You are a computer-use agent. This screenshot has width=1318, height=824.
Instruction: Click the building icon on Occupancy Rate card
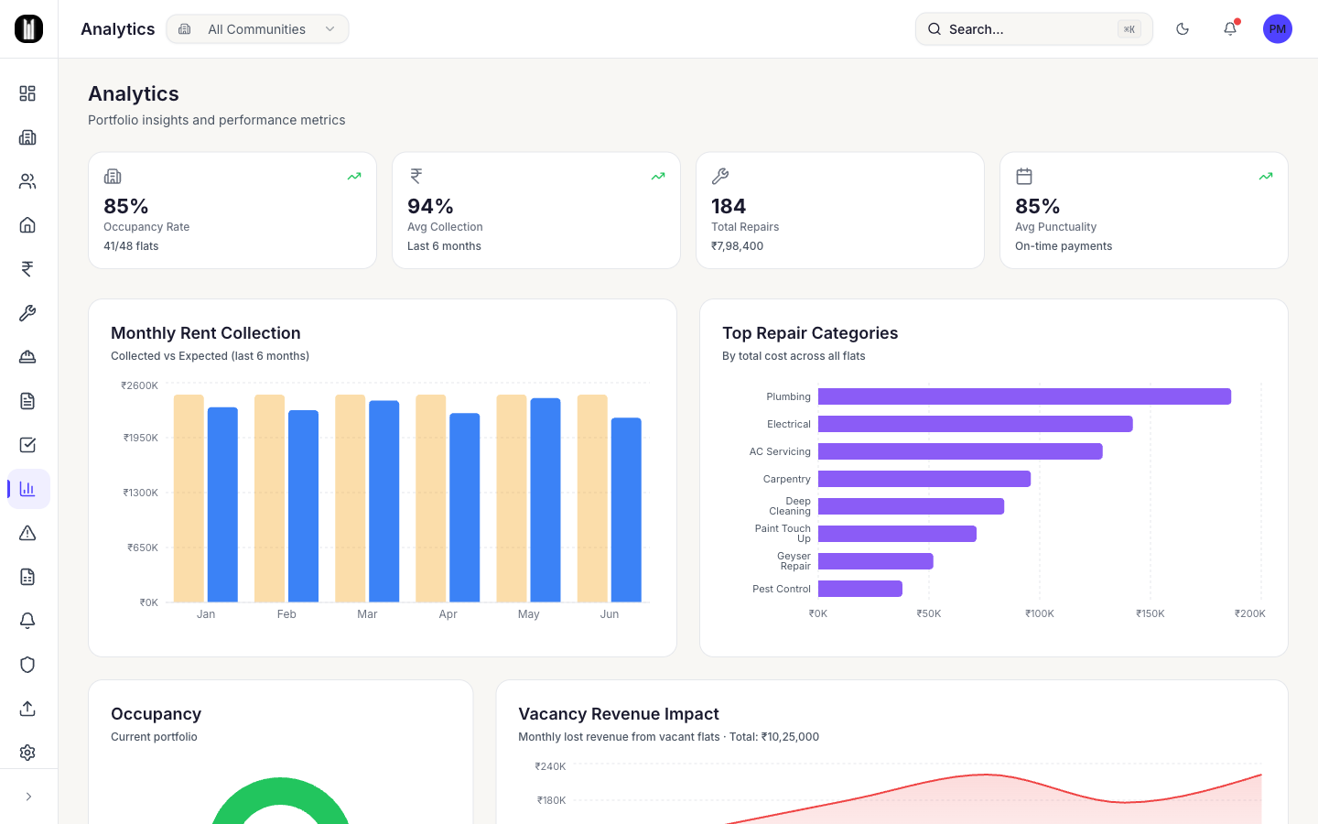tap(113, 176)
